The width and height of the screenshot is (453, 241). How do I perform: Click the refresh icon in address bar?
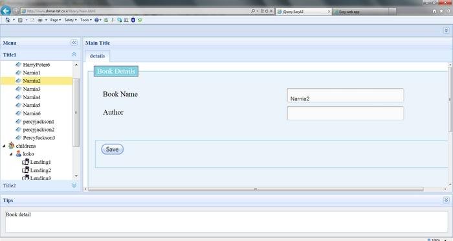pos(267,11)
